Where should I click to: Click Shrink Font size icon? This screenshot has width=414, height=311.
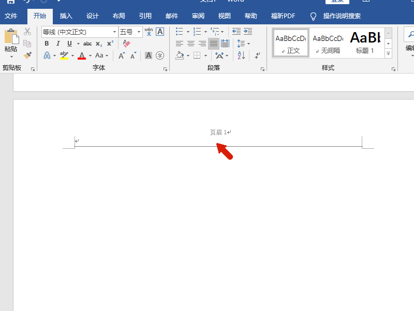click(134, 55)
